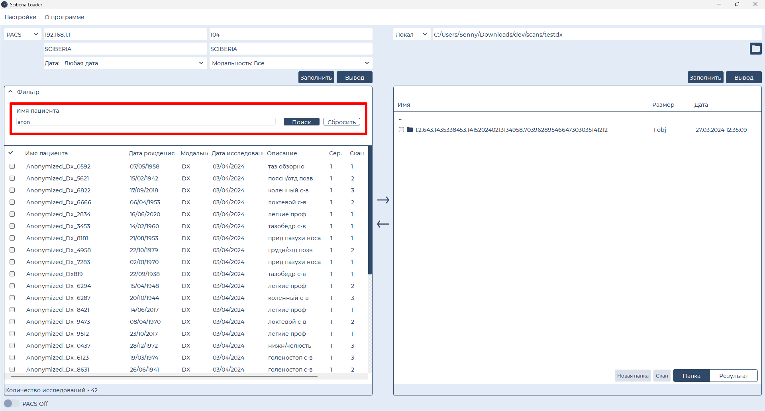765x411 pixels.
Task: Open the folder browse icon
Action: coord(755,49)
